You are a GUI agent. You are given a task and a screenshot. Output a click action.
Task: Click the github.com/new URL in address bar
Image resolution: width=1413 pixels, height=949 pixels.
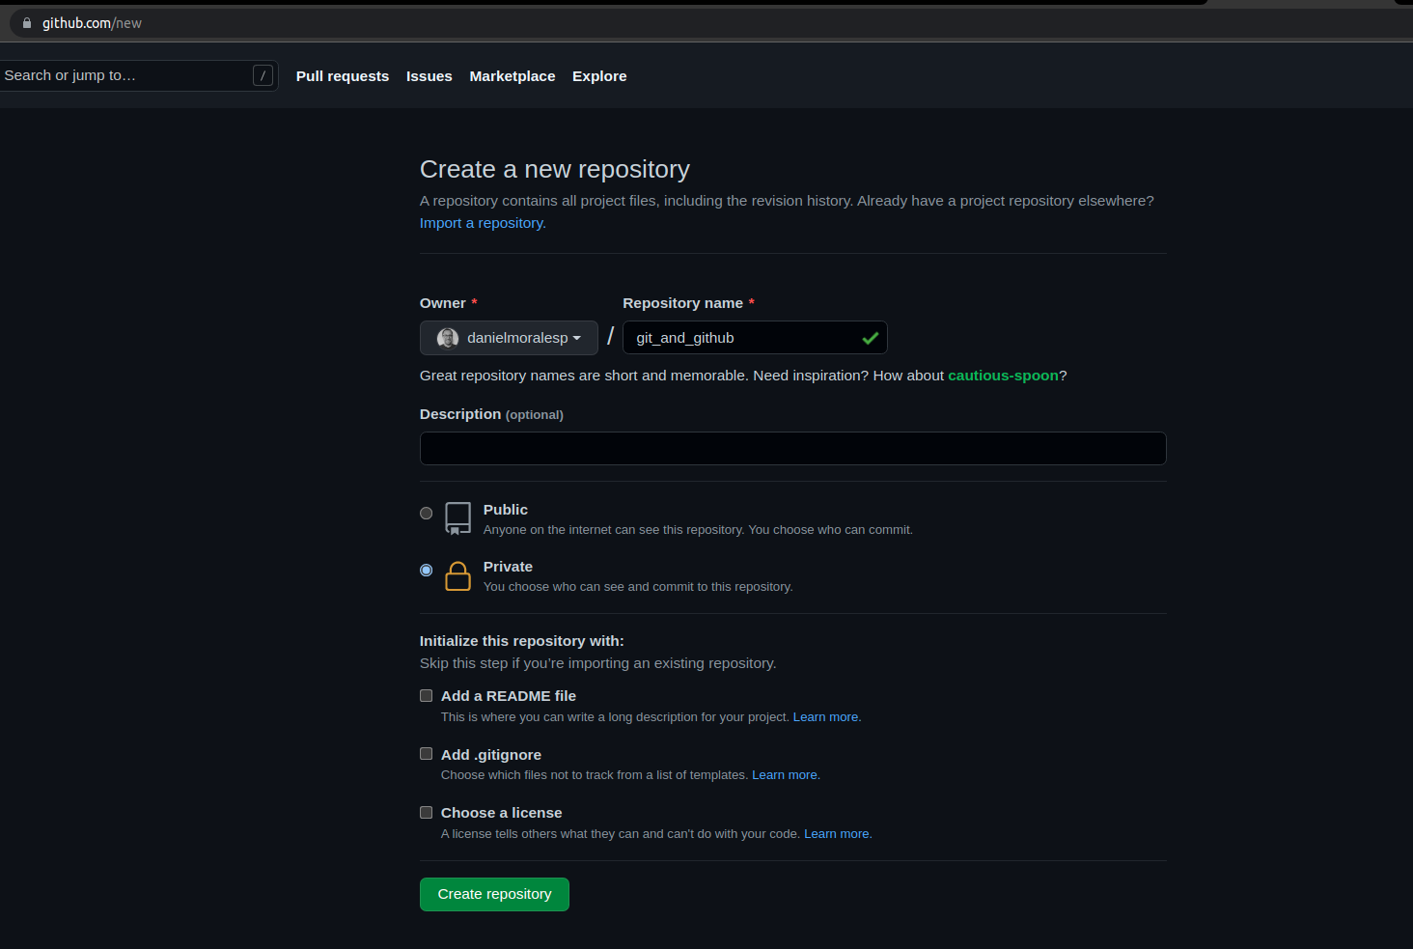coord(92,23)
